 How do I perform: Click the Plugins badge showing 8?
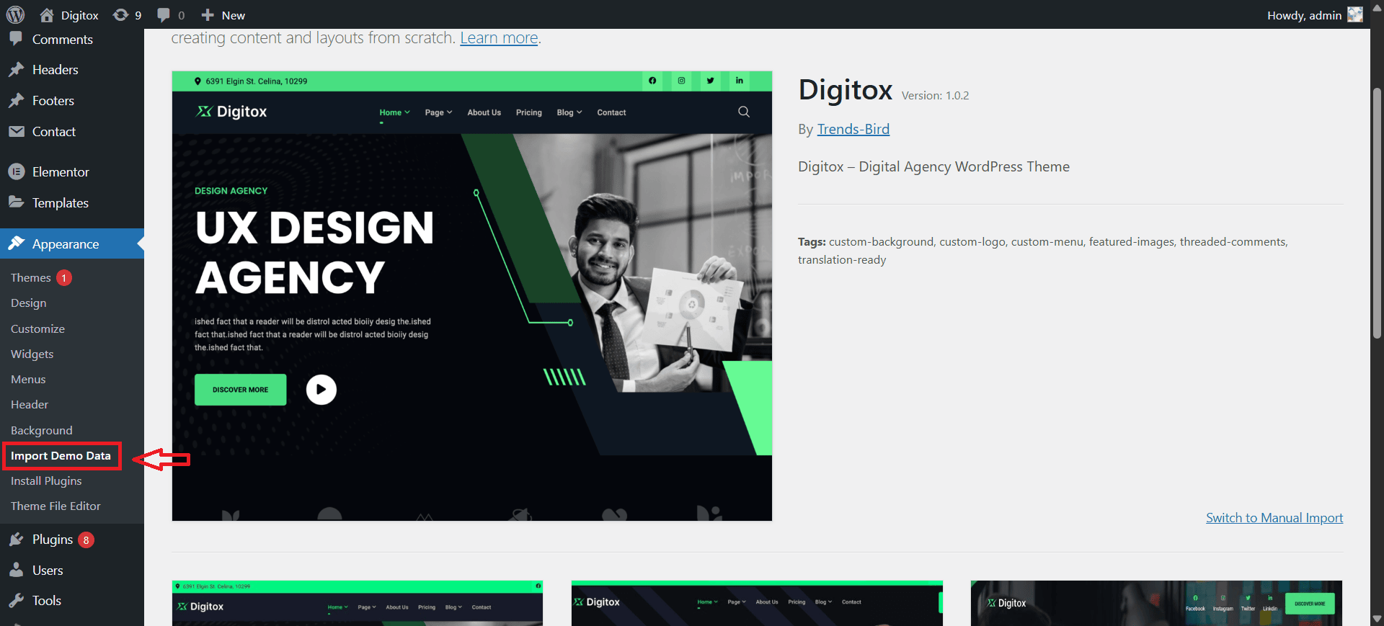point(86,540)
